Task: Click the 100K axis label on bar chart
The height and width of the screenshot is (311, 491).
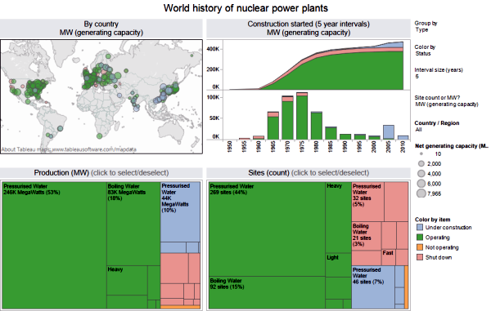Action: click(x=213, y=97)
